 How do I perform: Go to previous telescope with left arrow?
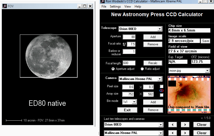click(x=173, y=125)
